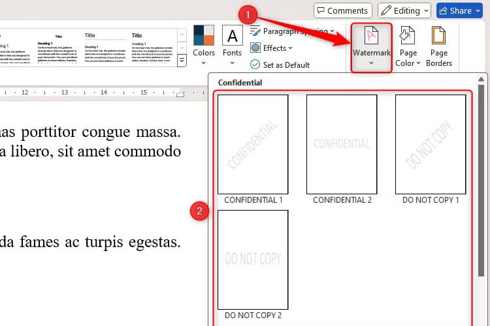Expand the Editing mode dropdown

tap(404, 10)
